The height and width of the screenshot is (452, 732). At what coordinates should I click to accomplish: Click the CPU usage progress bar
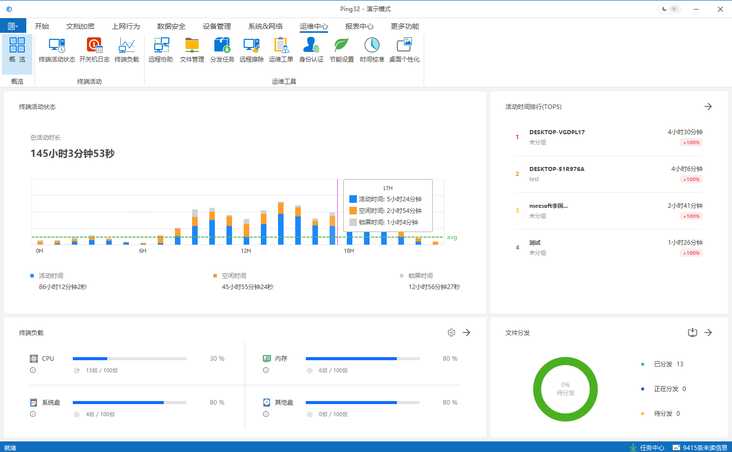(x=129, y=359)
